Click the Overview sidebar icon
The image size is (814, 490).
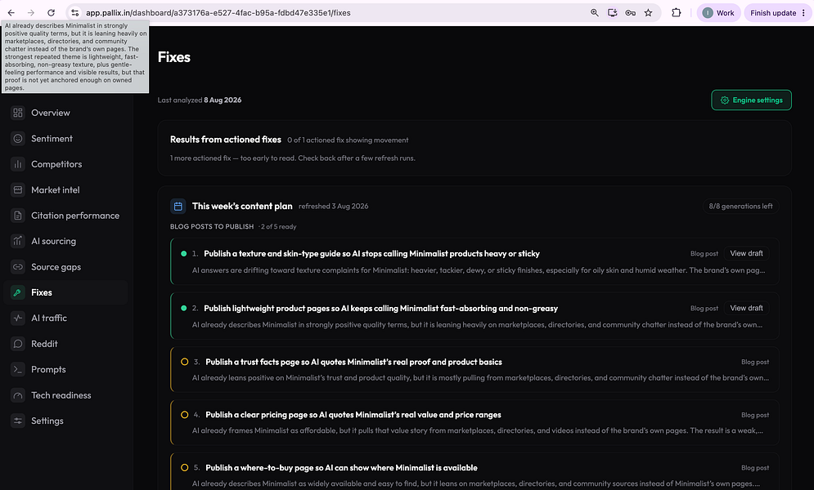(x=18, y=113)
